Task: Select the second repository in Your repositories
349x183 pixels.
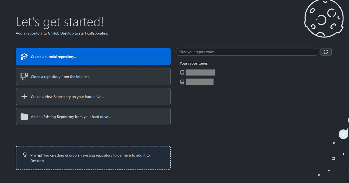Action: point(197,82)
